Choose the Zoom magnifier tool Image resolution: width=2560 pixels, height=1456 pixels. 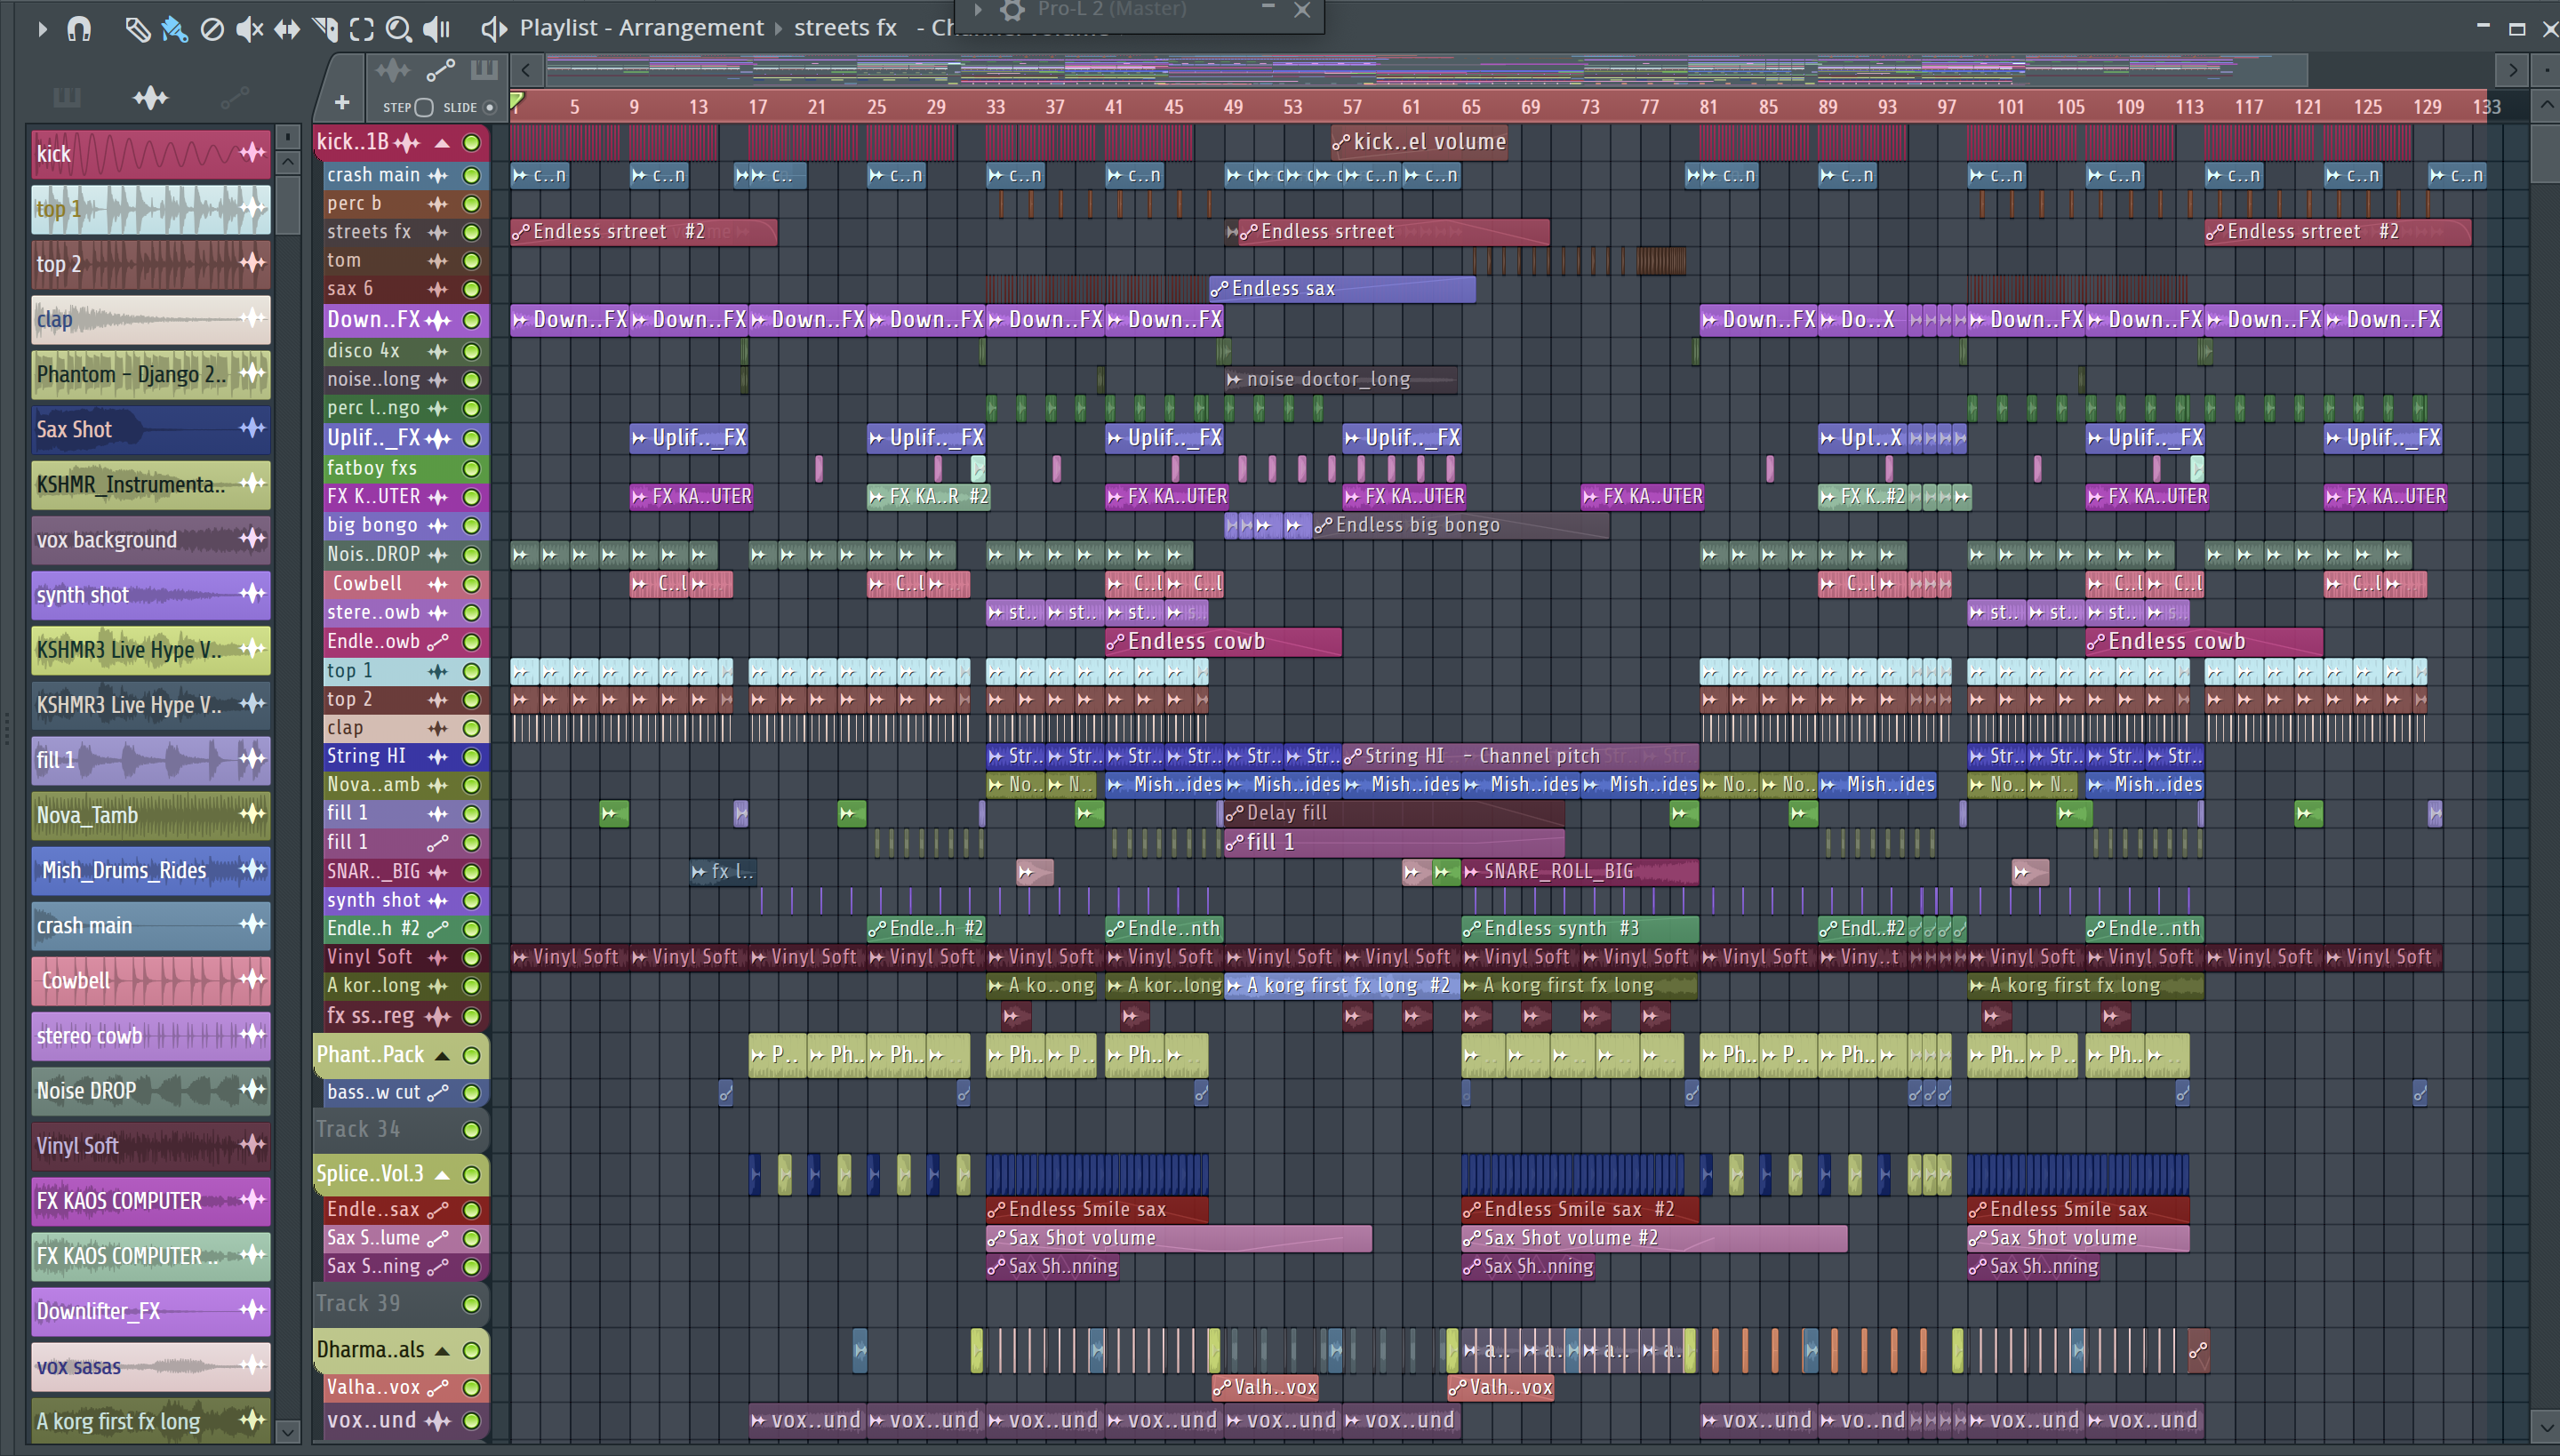tap(399, 29)
